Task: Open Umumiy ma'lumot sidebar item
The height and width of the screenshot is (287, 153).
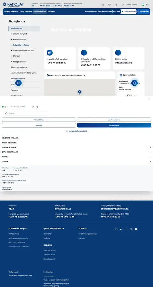Action: [20, 34]
